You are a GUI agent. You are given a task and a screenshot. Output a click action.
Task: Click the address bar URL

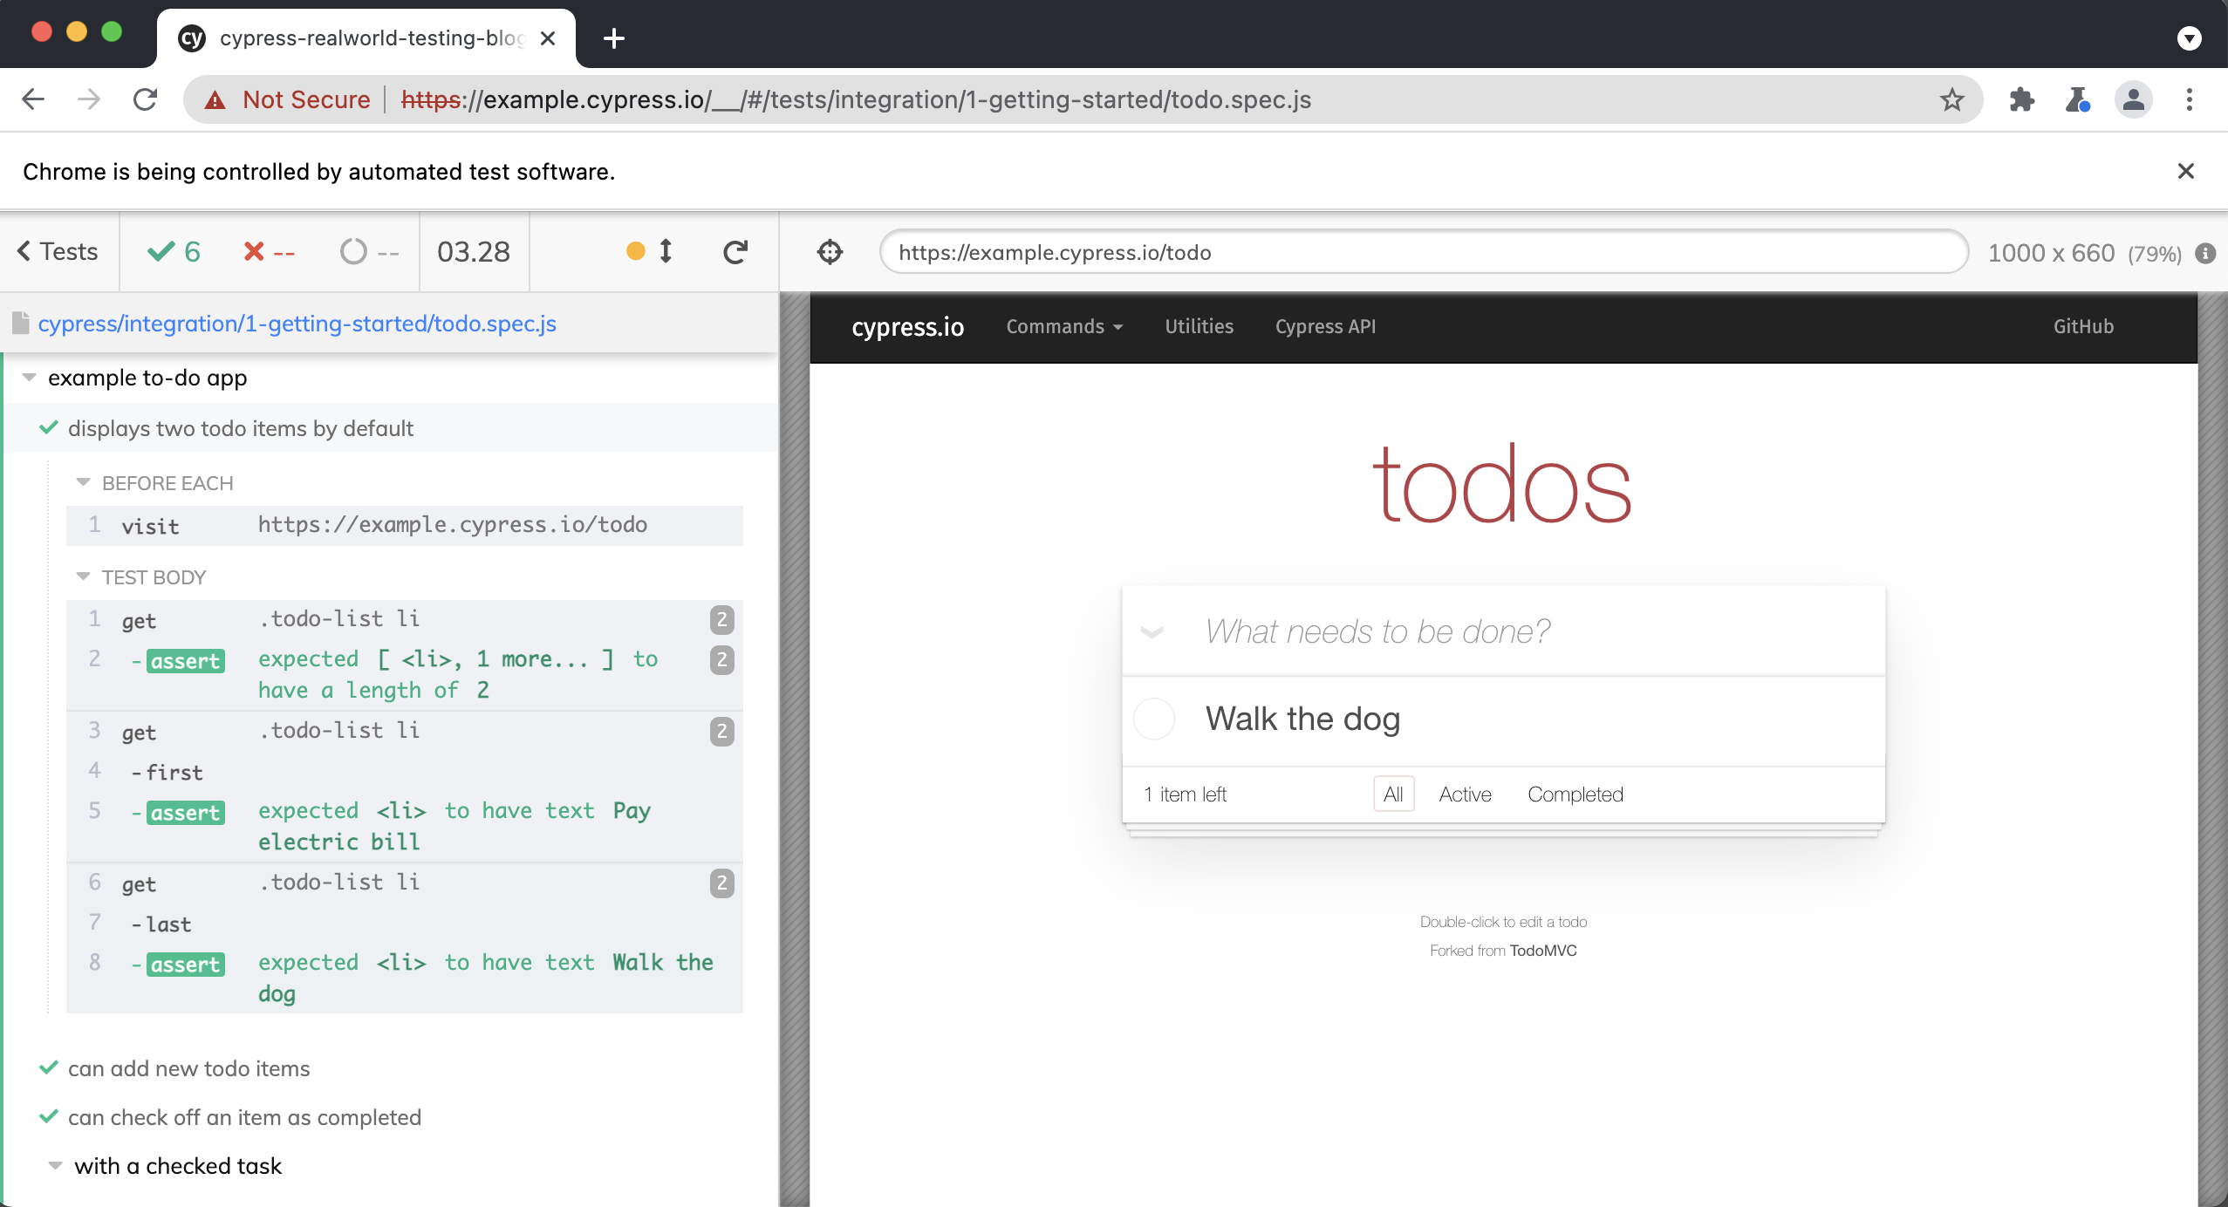856,99
